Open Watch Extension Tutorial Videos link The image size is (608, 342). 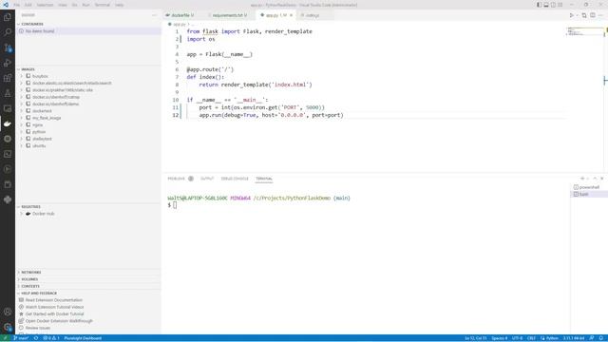(55, 307)
